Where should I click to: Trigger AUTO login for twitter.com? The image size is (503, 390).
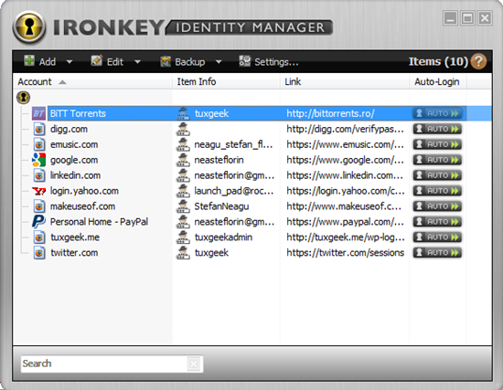(x=437, y=252)
